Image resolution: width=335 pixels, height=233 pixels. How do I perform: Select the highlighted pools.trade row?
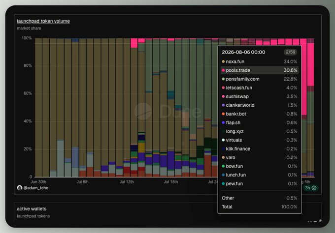(x=259, y=70)
